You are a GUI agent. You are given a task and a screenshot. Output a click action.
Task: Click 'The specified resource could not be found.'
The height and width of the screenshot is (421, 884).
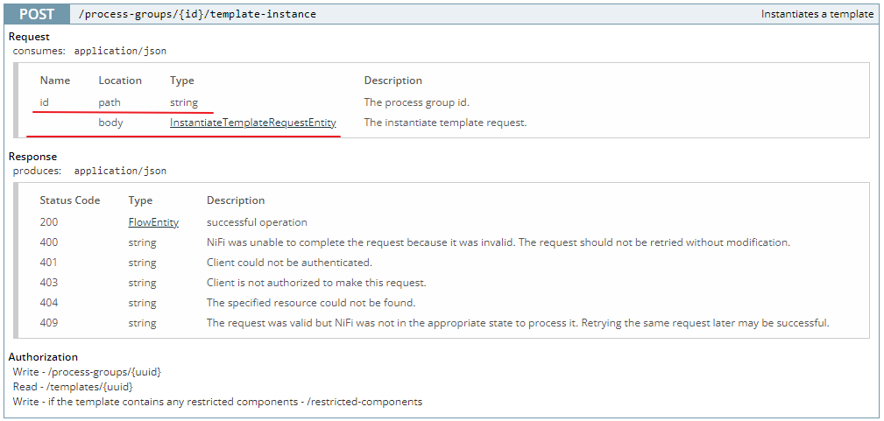click(x=311, y=303)
